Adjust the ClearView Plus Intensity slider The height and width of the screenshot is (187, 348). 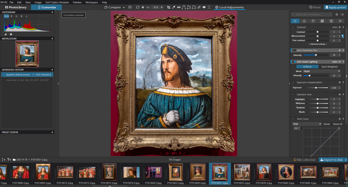click(316, 55)
